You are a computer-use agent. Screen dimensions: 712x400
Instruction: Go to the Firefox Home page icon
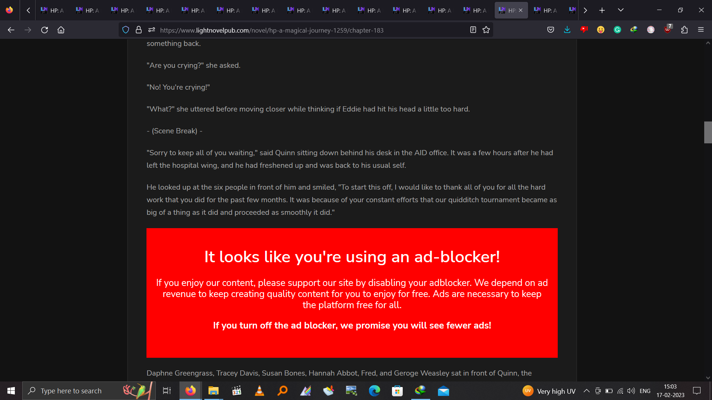61,30
